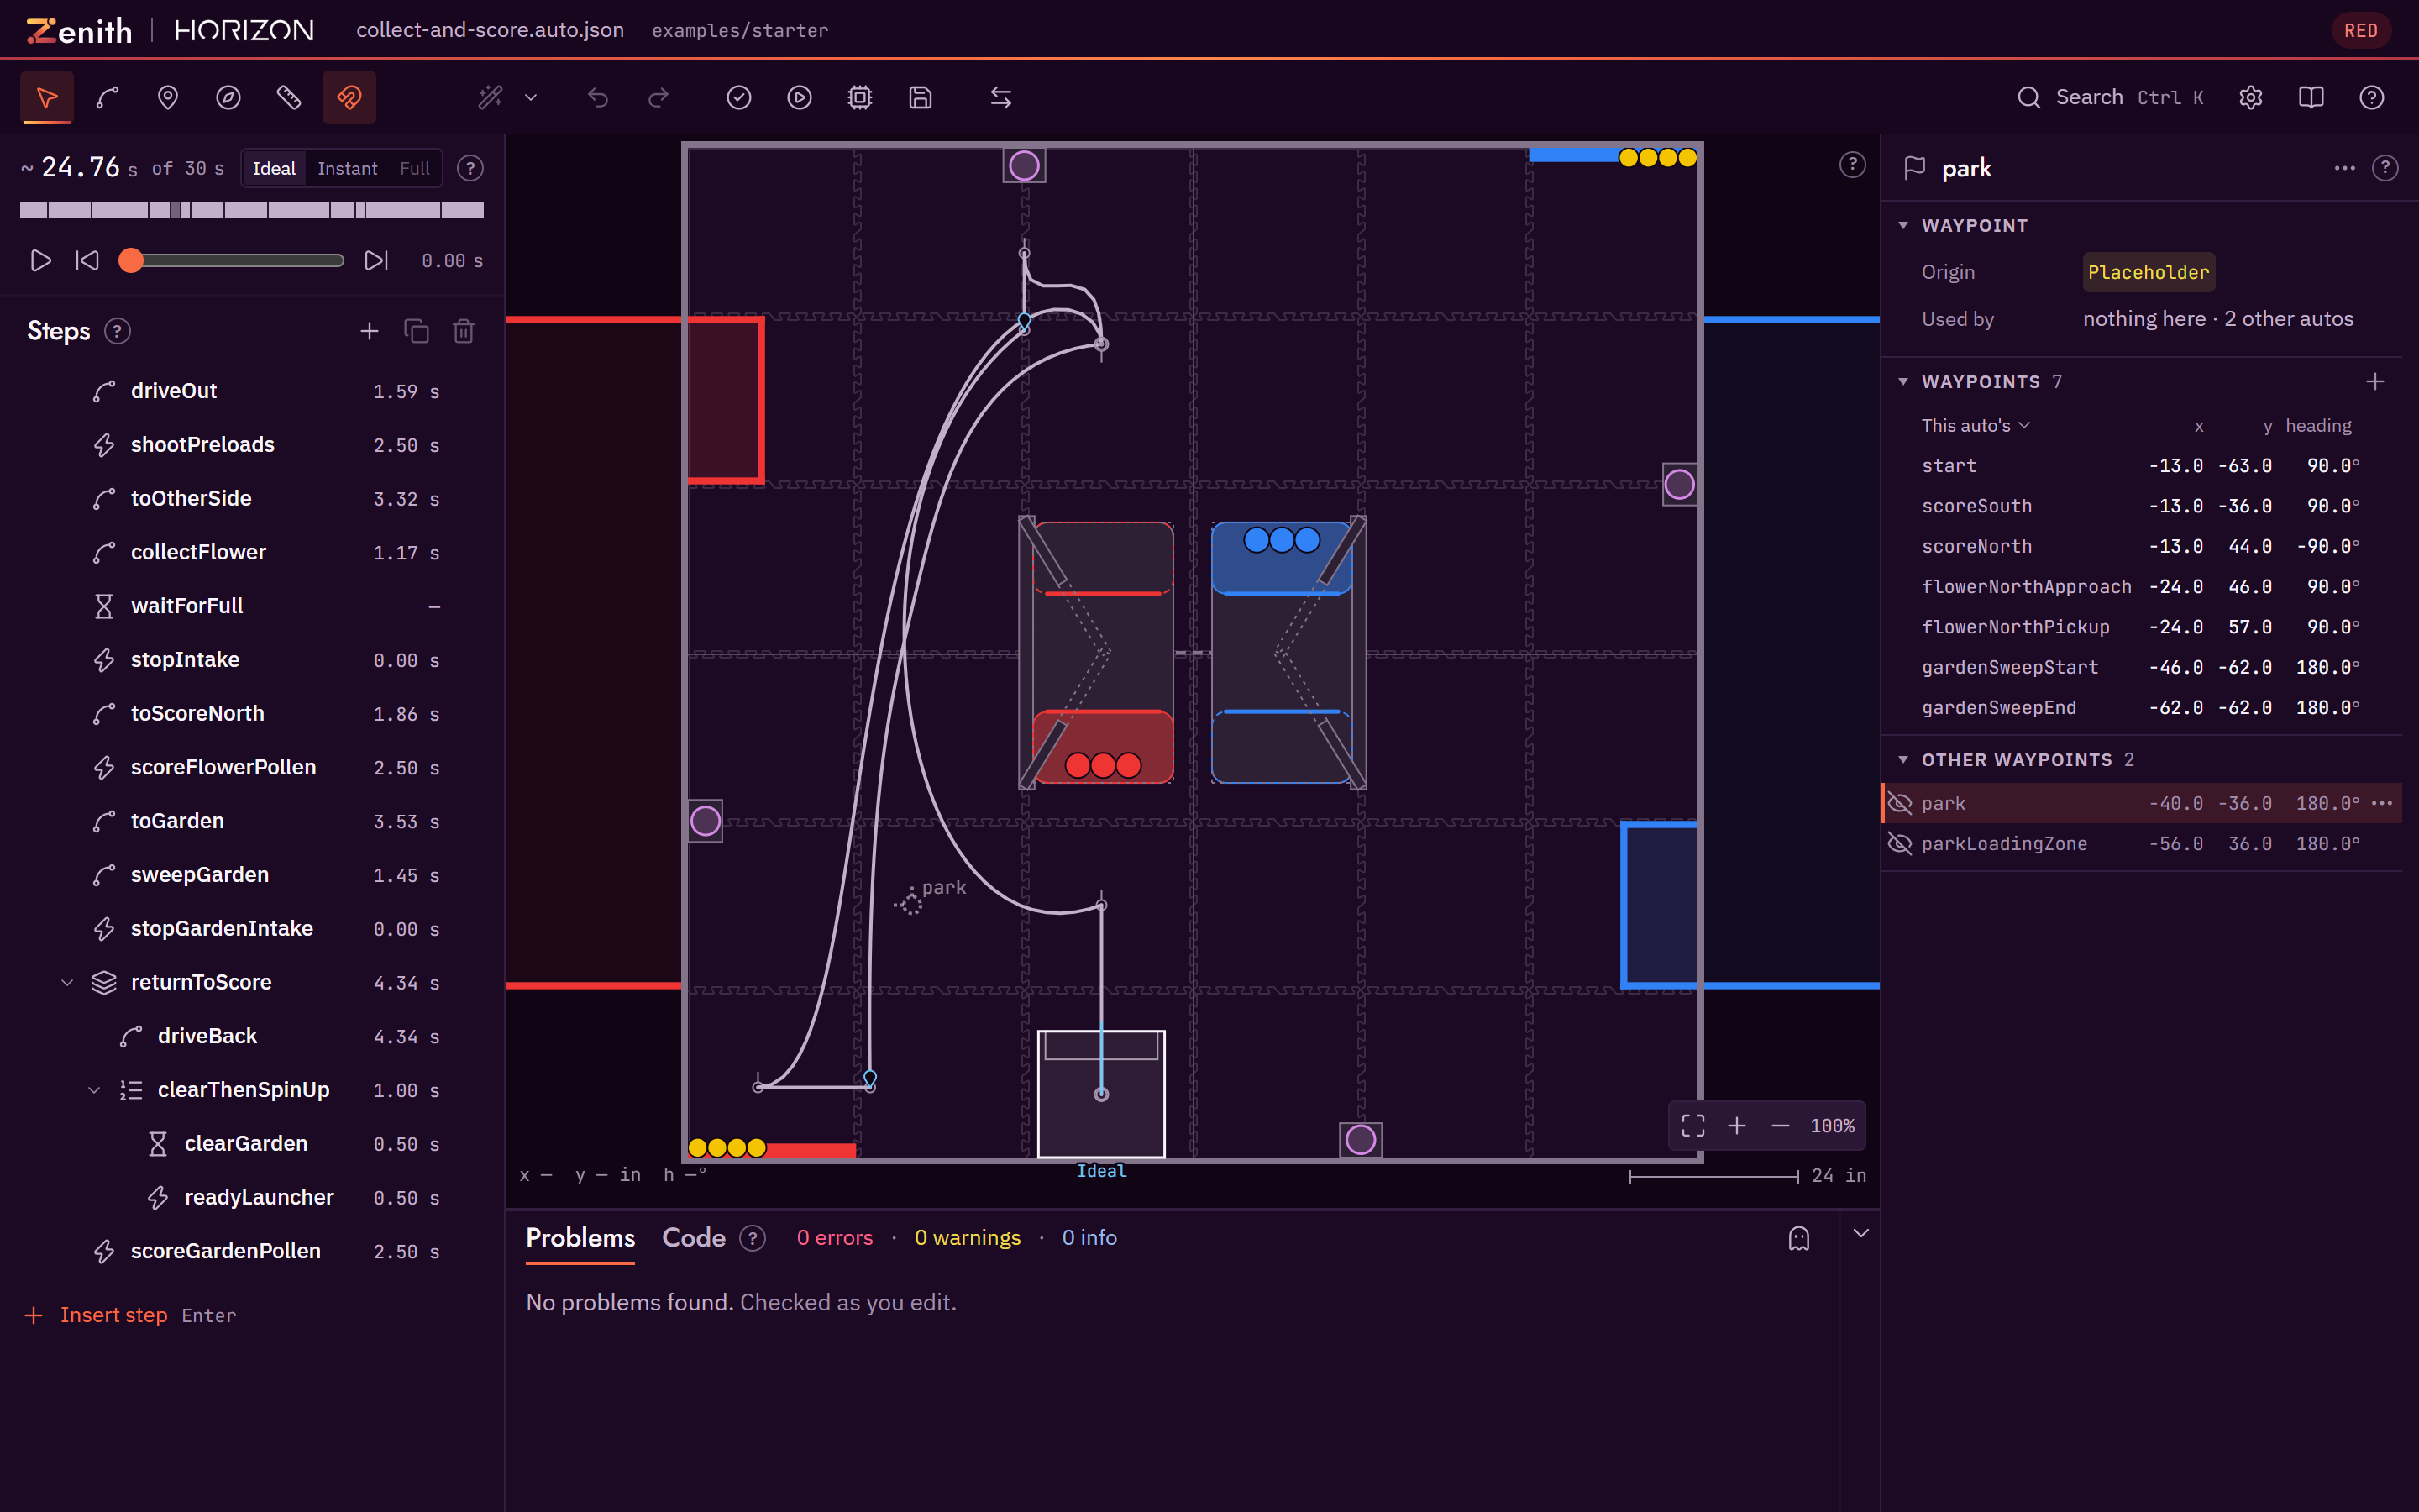The image size is (2419, 1512).
Task: Switch to the Problems tab
Action: pos(580,1238)
